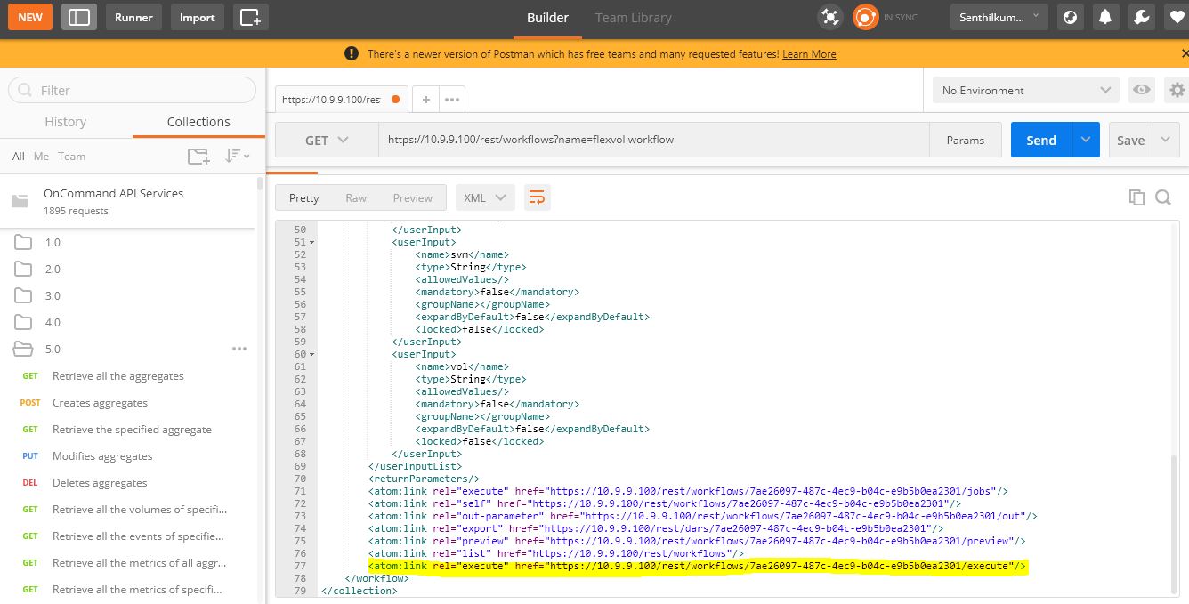The image size is (1189, 604).
Task: Create a new collection via sidebar icon
Action: pos(198,156)
